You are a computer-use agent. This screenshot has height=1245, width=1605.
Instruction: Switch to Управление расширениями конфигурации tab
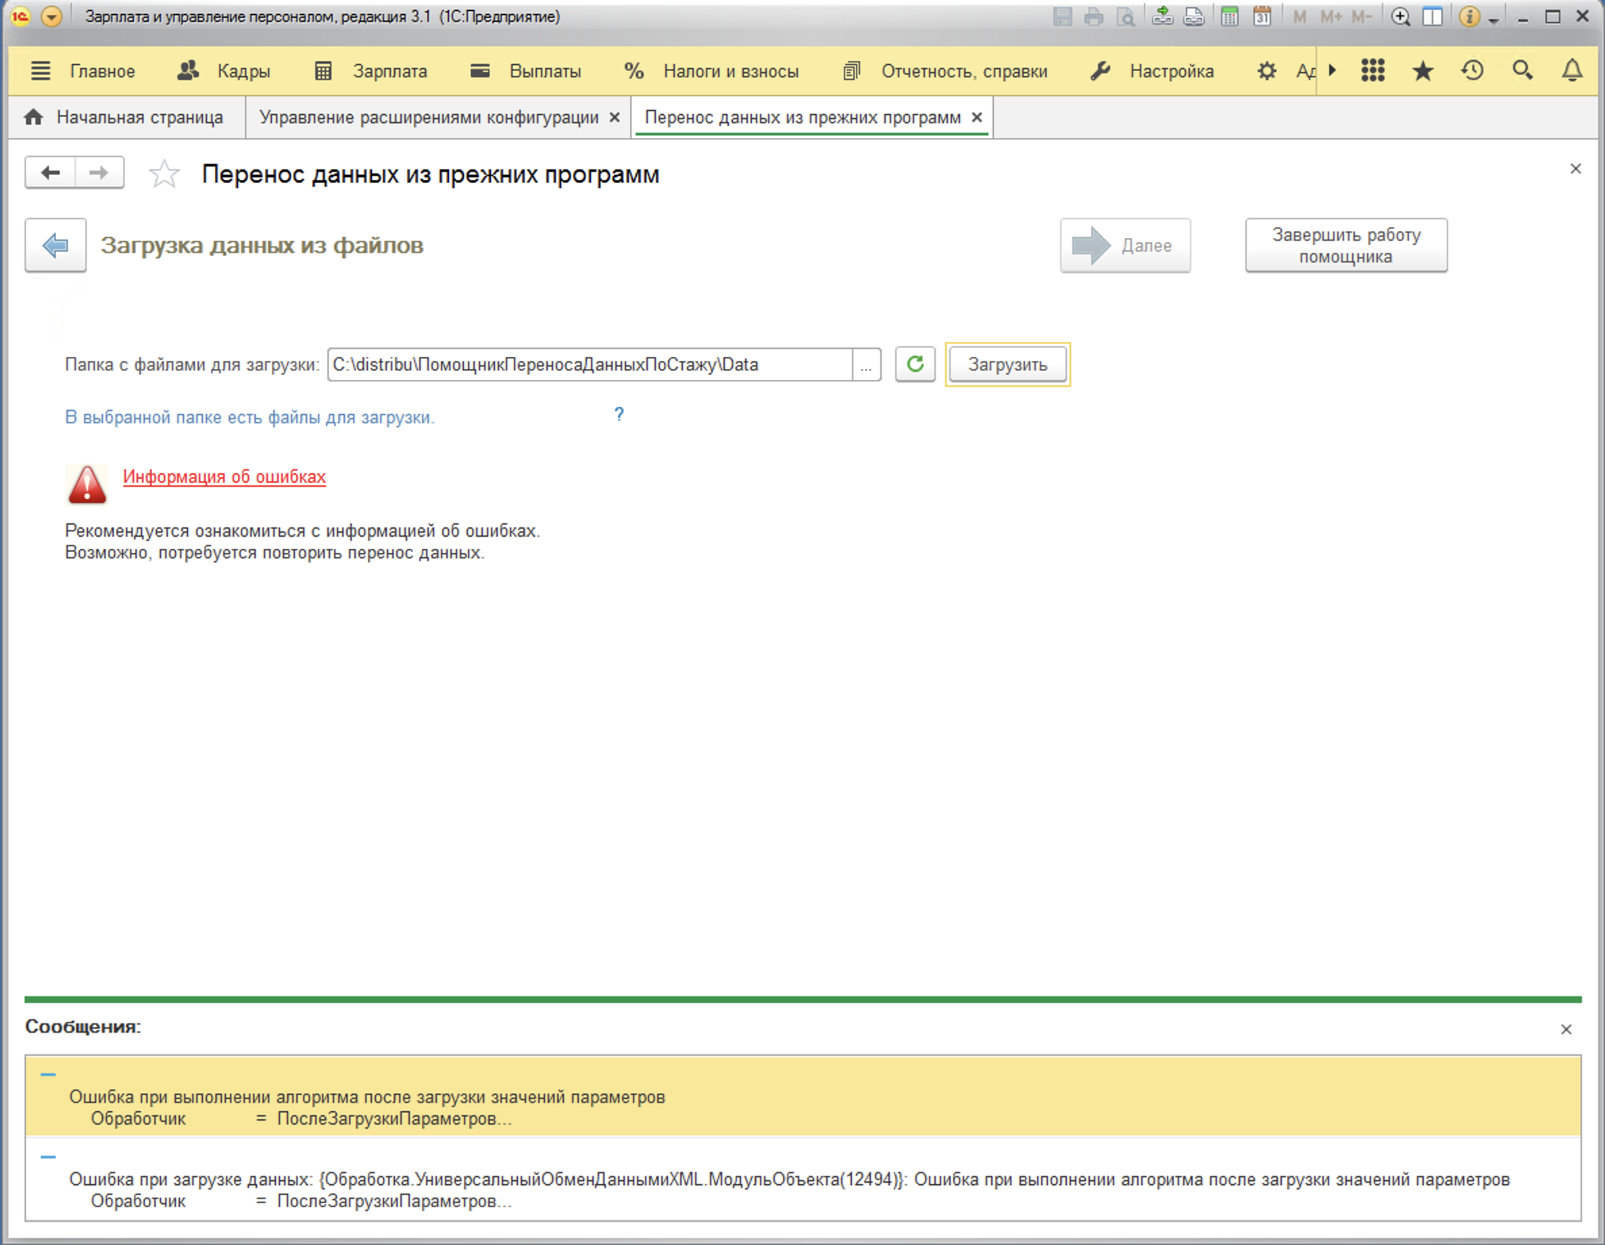[x=429, y=118]
